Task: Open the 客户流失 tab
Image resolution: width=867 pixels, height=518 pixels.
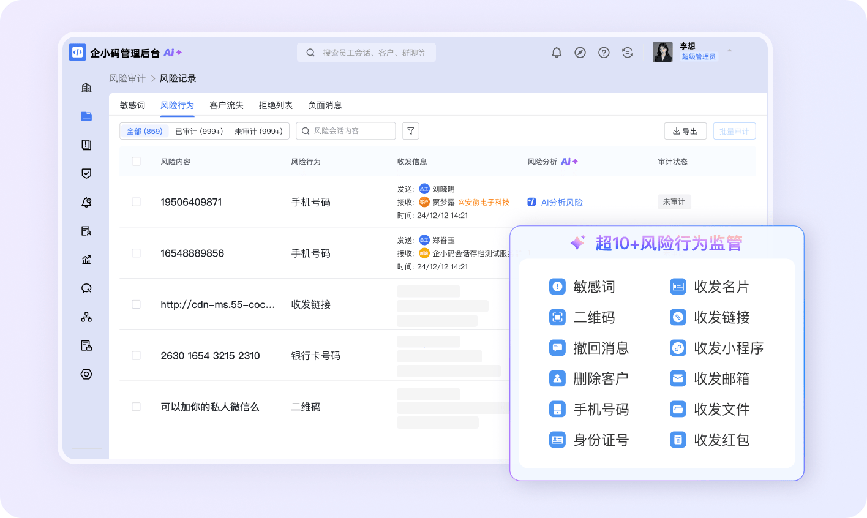Action: coord(227,105)
